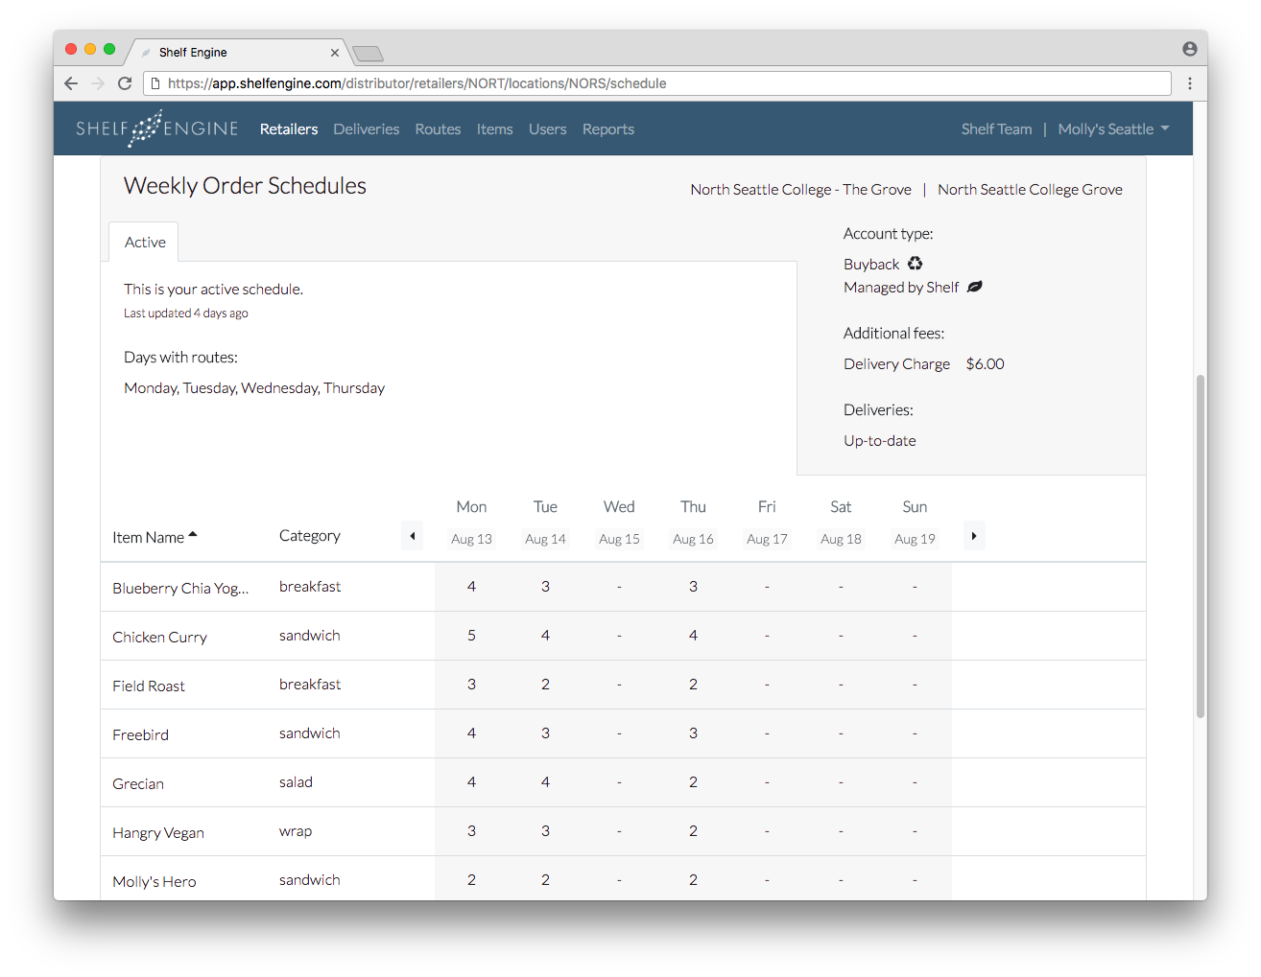Screen dimensions: 1261x977
Task: Click the $6.00 delivery charge amount
Action: click(986, 364)
